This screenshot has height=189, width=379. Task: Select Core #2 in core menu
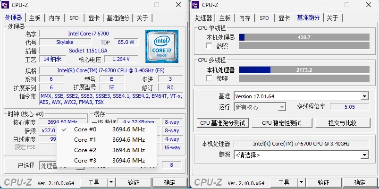click(107, 150)
